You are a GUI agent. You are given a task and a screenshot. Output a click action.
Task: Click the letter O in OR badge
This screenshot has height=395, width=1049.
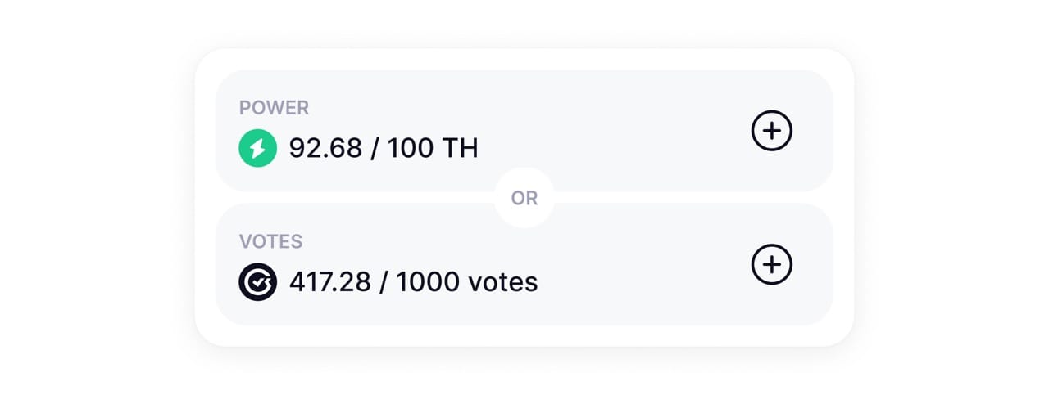pyautogui.click(x=517, y=198)
